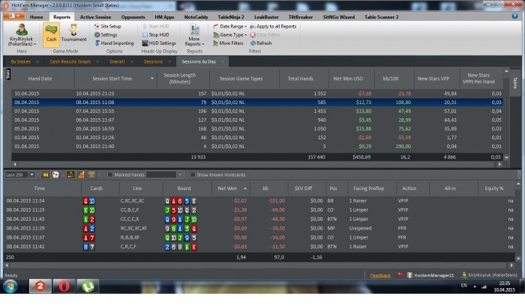Open the application menu button
This screenshot has width=525, height=306.
click(13, 16)
